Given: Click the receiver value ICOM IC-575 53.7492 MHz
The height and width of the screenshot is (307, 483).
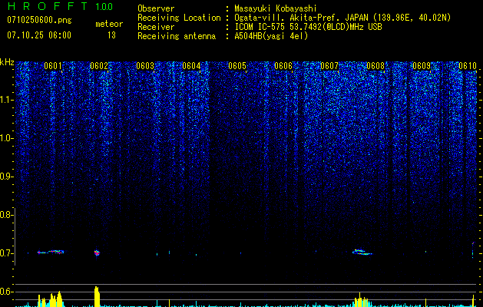Looking at the screenshot, I should point(309,27).
